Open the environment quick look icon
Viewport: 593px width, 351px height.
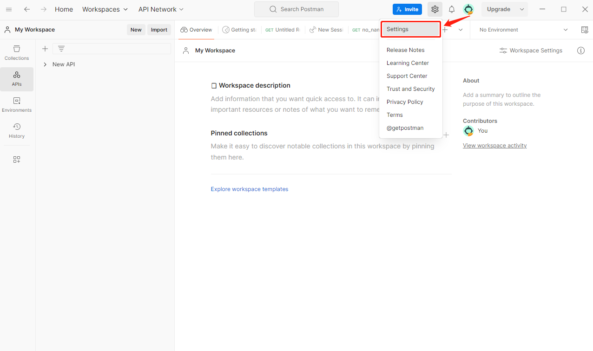pyautogui.click(x=584, y=30)
